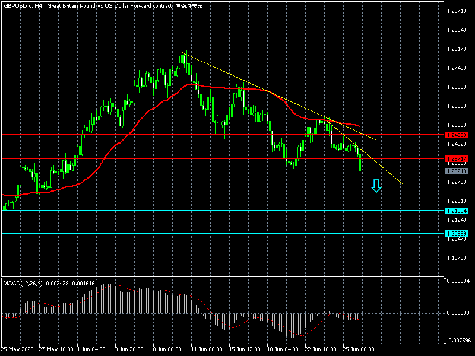Click the 1.28940 price axis value
This screenshot has height=356, width=475.
pos(457,30)
